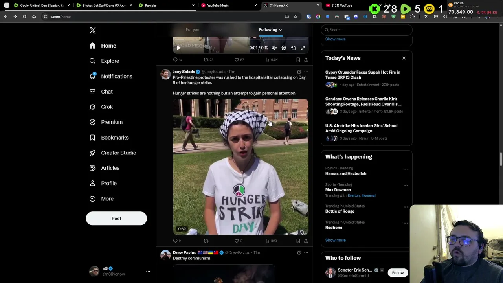Open the options for Max Dowman trend
This screenshot has height=283, width=503.
pyautogui.click(x=406, y=186)
